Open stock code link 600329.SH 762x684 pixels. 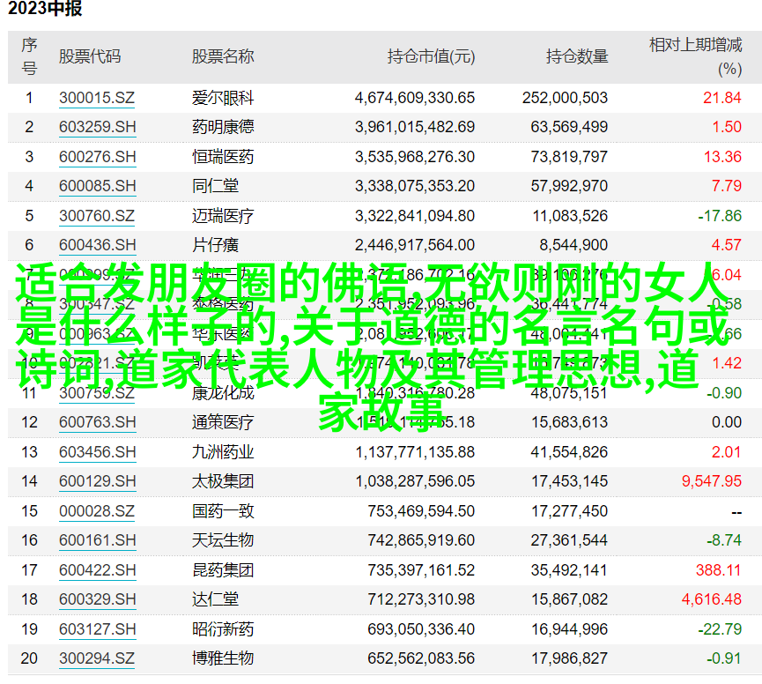tap(97, 599)
